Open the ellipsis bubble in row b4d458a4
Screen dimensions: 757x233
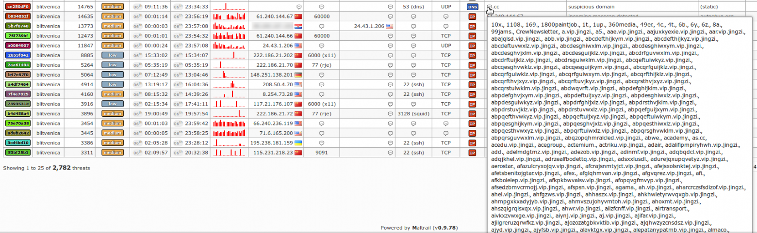click(390, 114)
